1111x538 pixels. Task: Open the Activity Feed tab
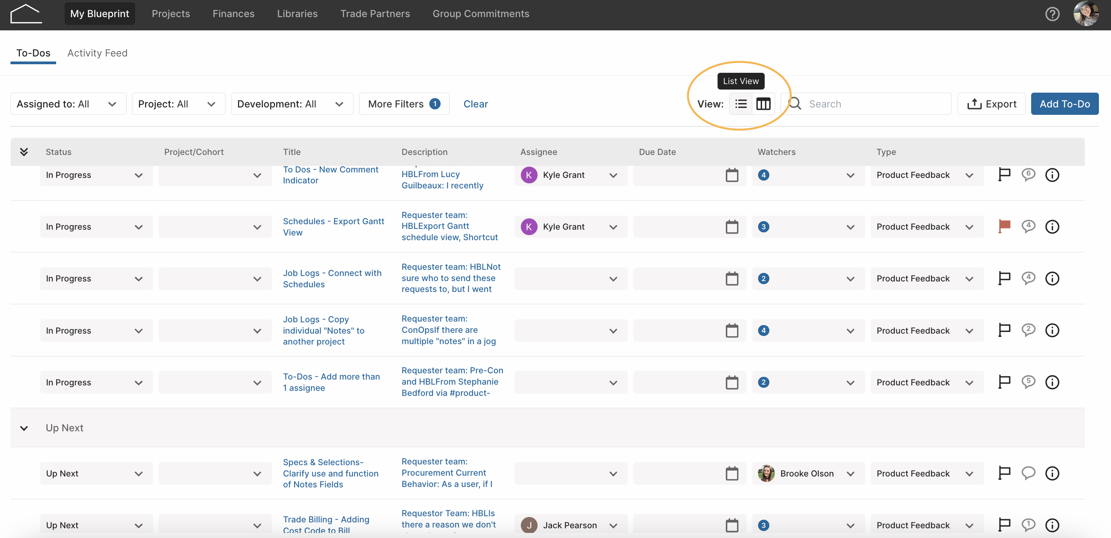click(97, 53)
